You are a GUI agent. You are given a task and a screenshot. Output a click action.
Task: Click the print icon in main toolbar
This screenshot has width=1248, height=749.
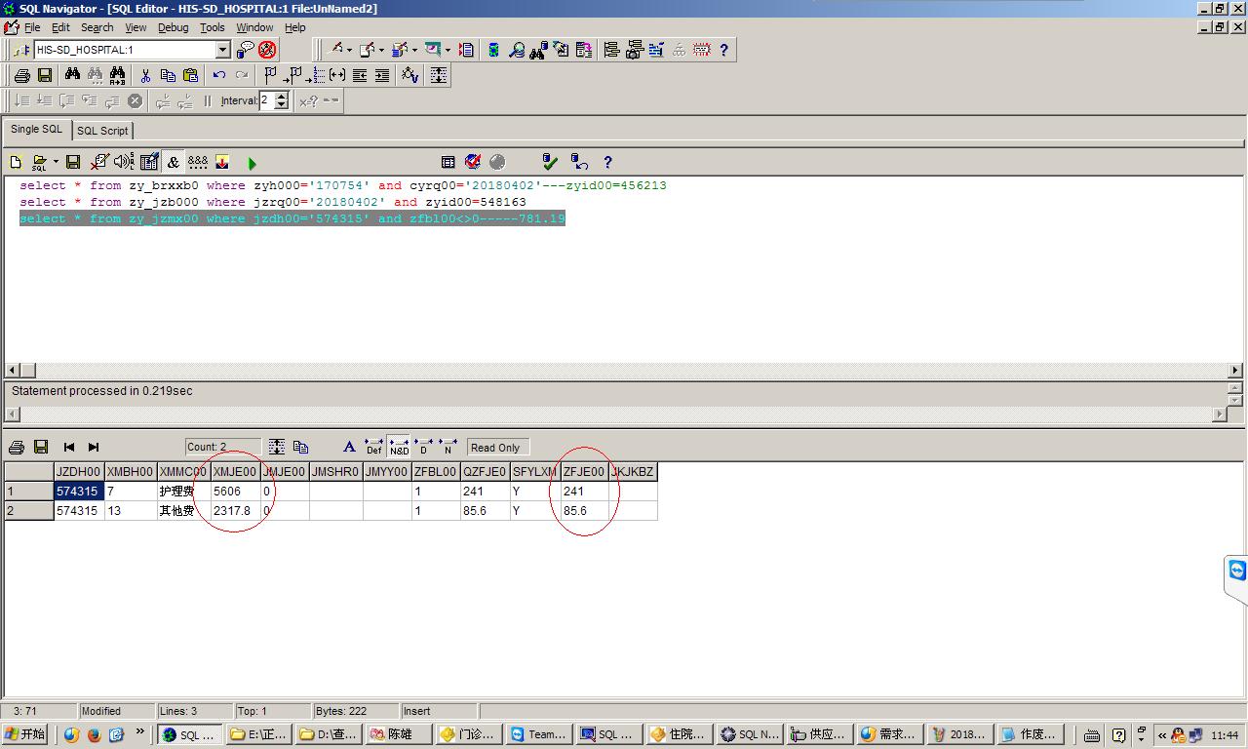click(21, 75)
